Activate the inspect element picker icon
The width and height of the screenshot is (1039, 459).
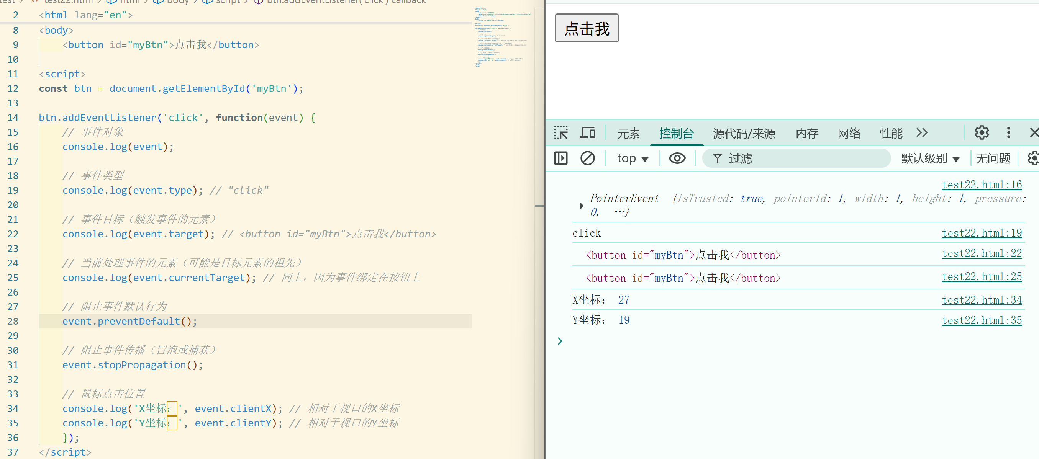pyautogui.click(x=560, y=132)
